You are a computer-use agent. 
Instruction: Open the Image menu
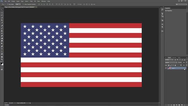(x=13, y=1)
